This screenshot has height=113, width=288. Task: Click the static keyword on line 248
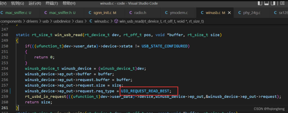coord(23,35)
